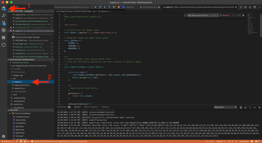This screenshot has width=262, height=143.
Task: Open the notifications bell in the status bar
Action: 257,141
